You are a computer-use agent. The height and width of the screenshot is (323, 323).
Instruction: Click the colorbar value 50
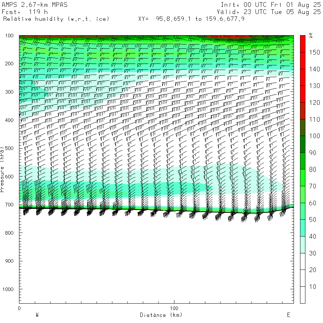[313, 220]
